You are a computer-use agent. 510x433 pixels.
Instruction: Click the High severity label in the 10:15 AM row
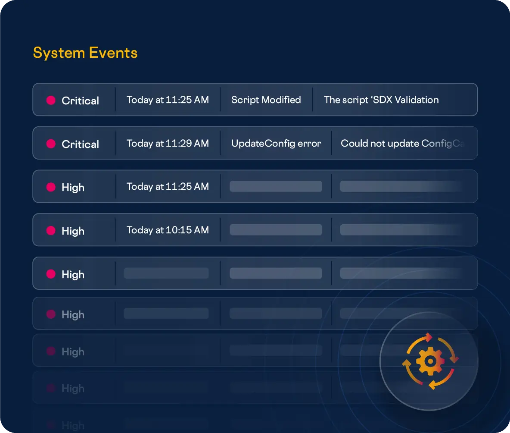click(x=73, y=231)
